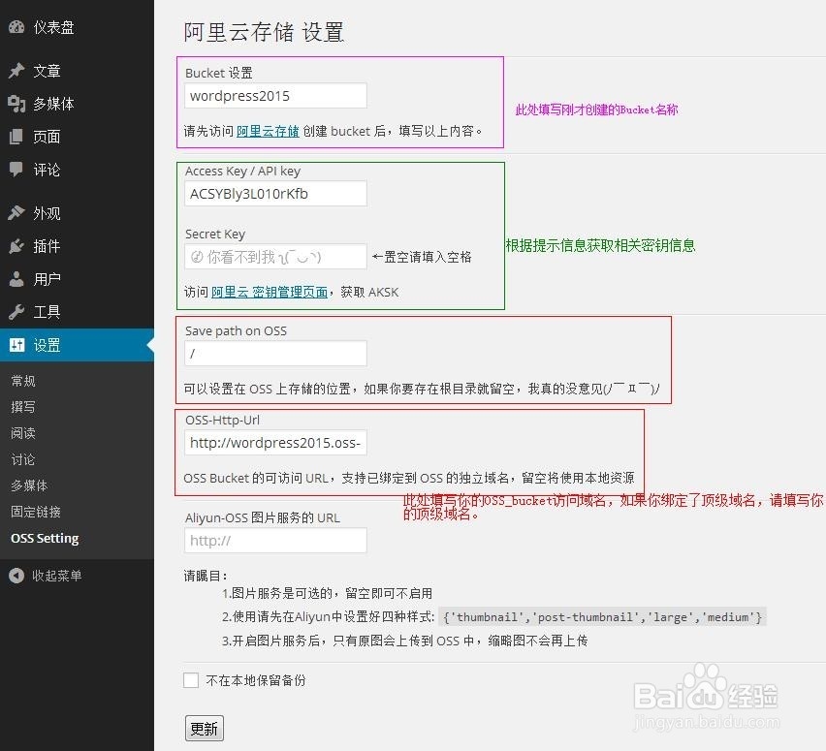826x751 pixels.
Task: Click the 更新 update button
Action: pos(205,729)
